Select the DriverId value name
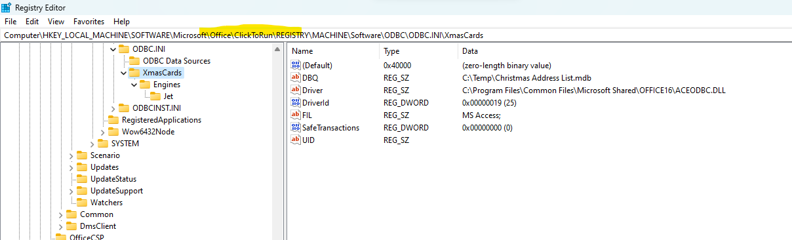792x240 pixels. (315, 103)
